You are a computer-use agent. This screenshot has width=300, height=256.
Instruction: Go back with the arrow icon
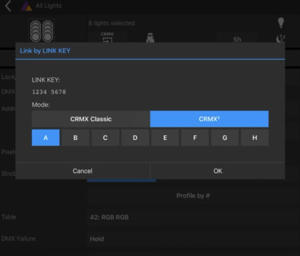pyautogui.click(x=8, y=6)
